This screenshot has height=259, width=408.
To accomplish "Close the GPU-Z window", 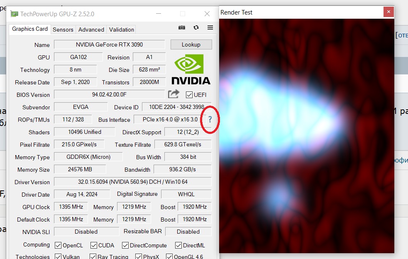I will [x=207, y=14].
